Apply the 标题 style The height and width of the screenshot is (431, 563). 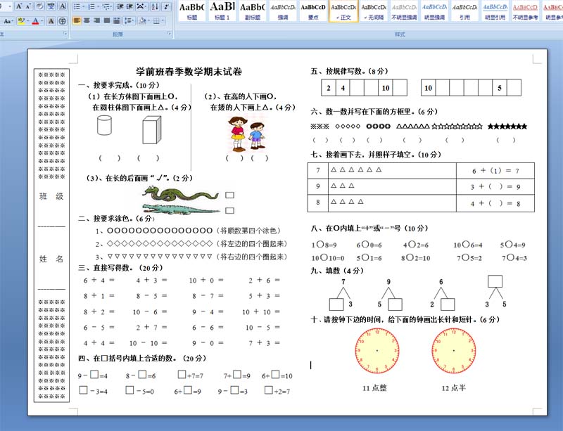[191, 11]
